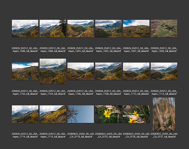189x149 pixels.
Task: Open the Aspen_1716 yellow aspens thumbnail
Action: tap(53, 114)
